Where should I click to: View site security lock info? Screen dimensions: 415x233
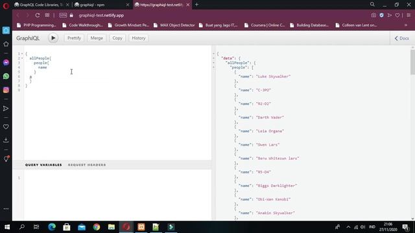pyautogui.click(x=71, y=16)
